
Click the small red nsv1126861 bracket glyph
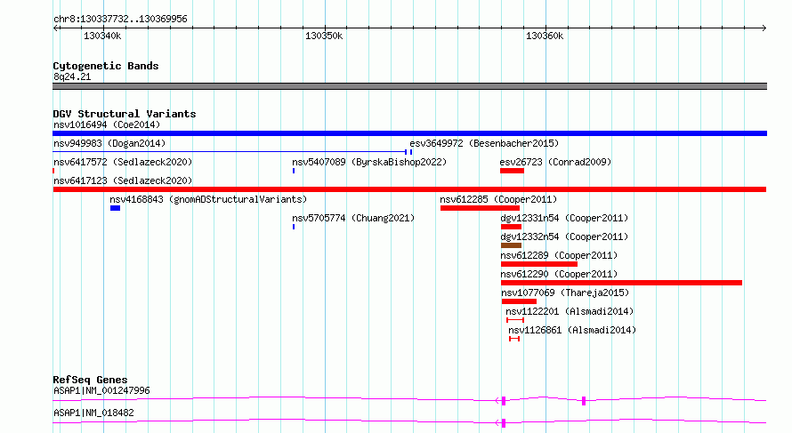(x=514, y=339)
